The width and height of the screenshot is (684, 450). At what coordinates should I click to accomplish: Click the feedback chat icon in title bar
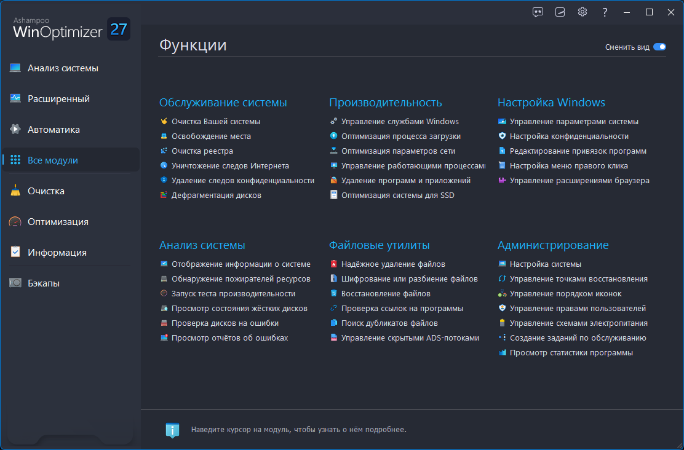click(538, 12)
